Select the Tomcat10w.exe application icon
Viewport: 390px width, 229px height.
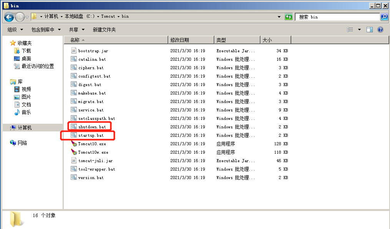coord(74,152)
